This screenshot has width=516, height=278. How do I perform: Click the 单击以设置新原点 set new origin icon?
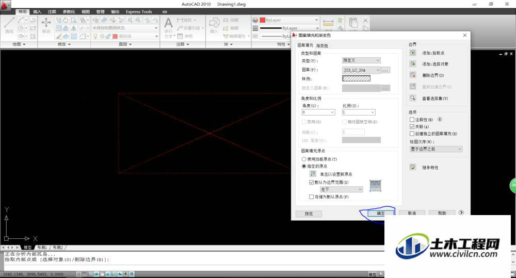pyautogui.click(x=313, y=174)
